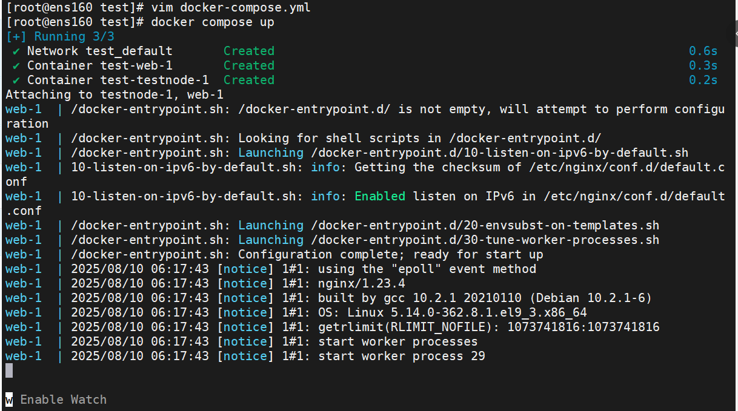Click the 0.2s timing value
The height and width of the screenshot is (411, 738).
(x=703, y=80)
